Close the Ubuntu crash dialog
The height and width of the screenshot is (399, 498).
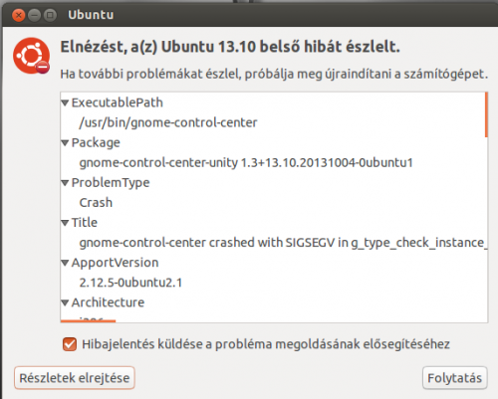click(x=19, y=15)
